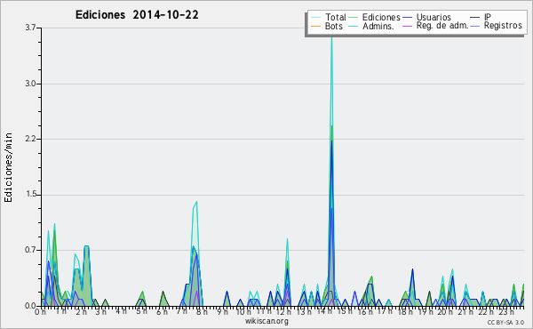This screenshot has width=533, height=329.
Task: Click the 3.7 y-axis value
Action: (x=30, y=28)
